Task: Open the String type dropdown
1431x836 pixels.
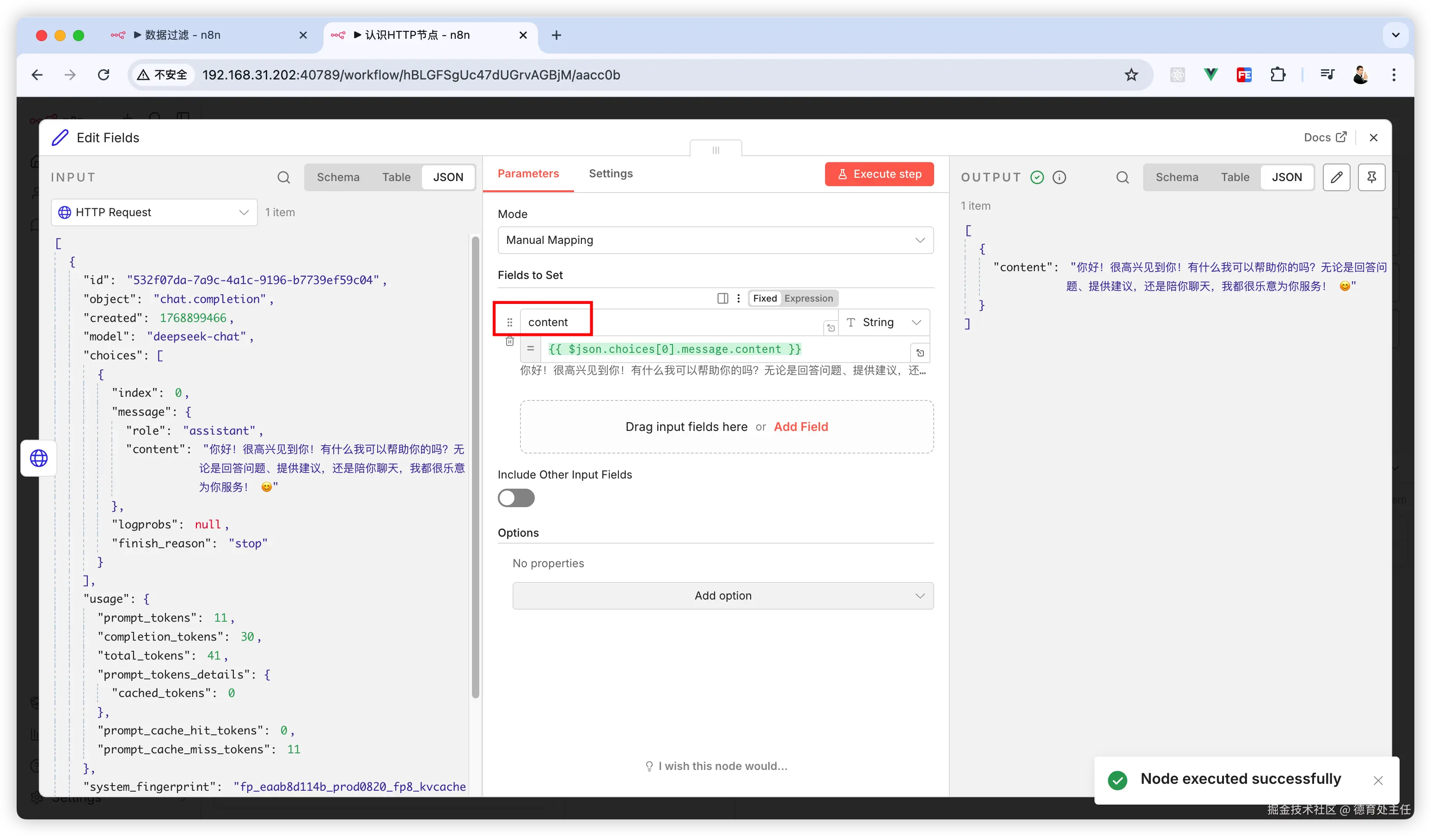Action: 884,322
